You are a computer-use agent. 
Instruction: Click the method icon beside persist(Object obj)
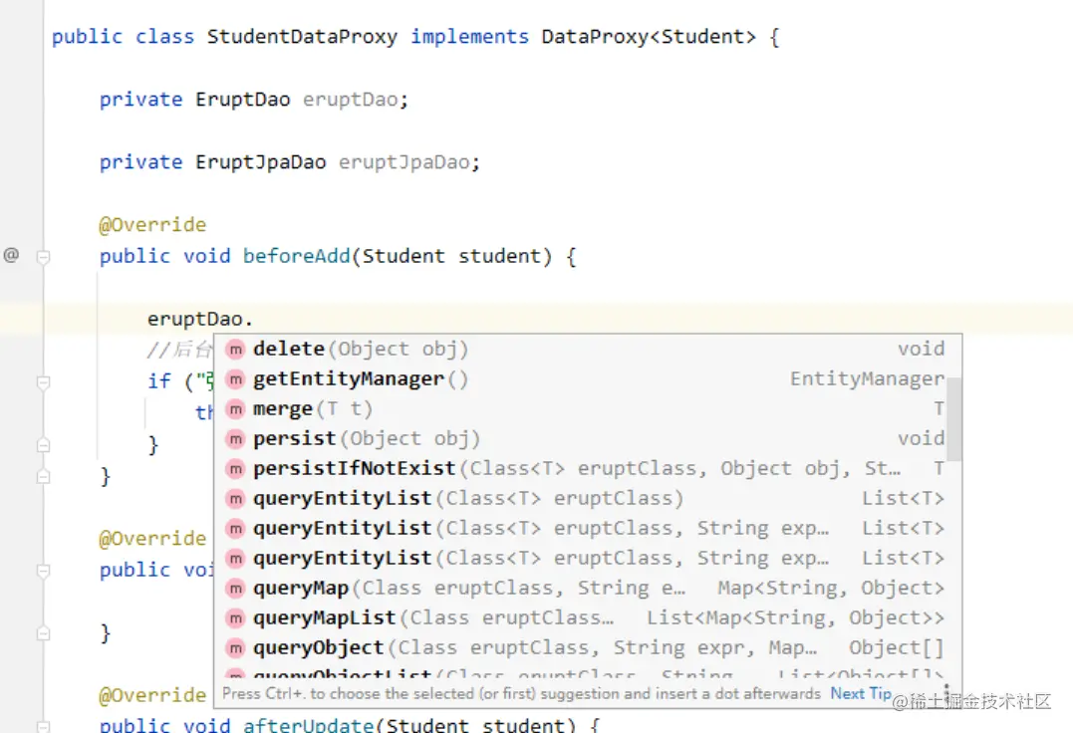tap(235, 439)
